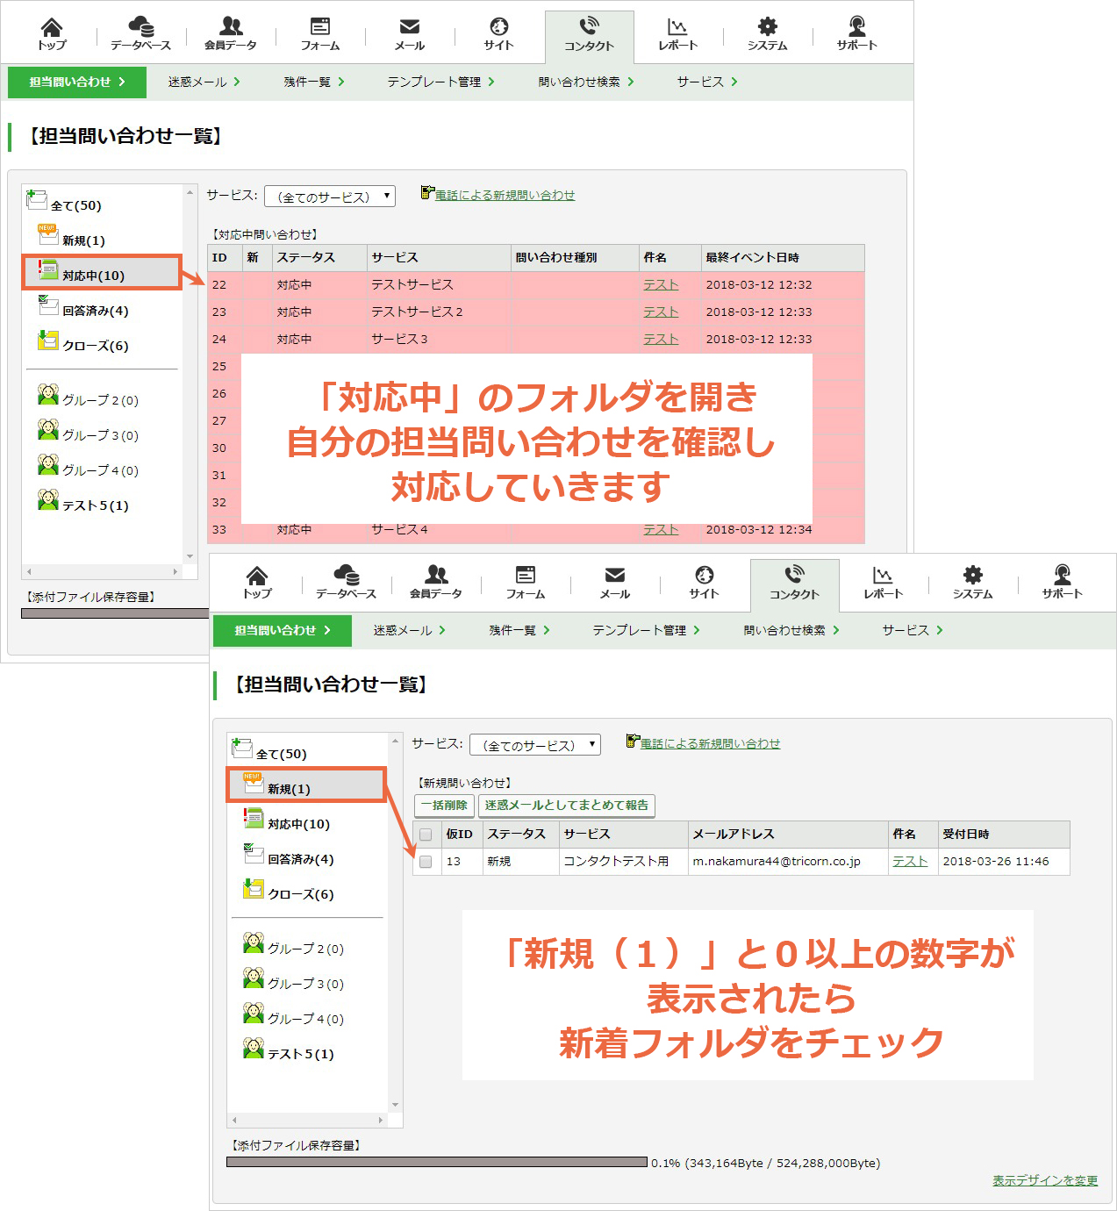The height and width of the screenshot is (1211, 1117).
Task: Open システム gear icon in upper window
Action: pyautogui.click(x=768, y=34)
